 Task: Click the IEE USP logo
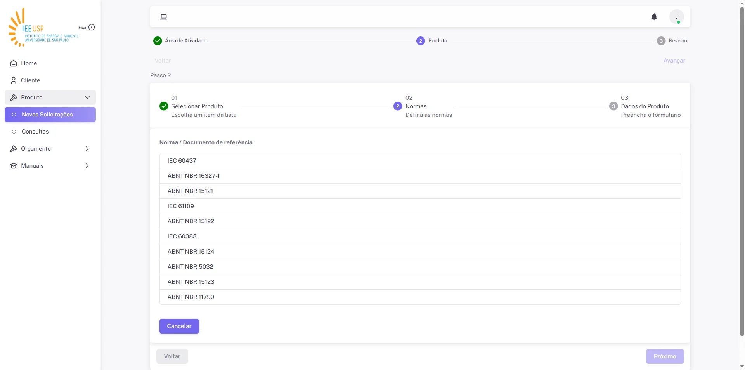[43, 27]
